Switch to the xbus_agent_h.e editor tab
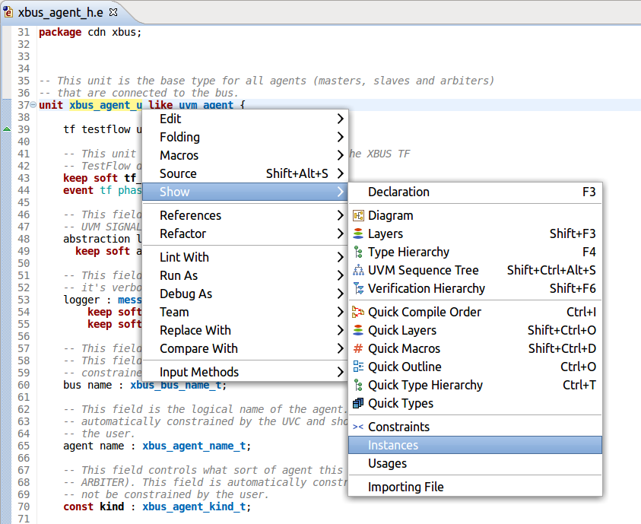This screenshot has width=641, height=524. click(x=61, y=12)
